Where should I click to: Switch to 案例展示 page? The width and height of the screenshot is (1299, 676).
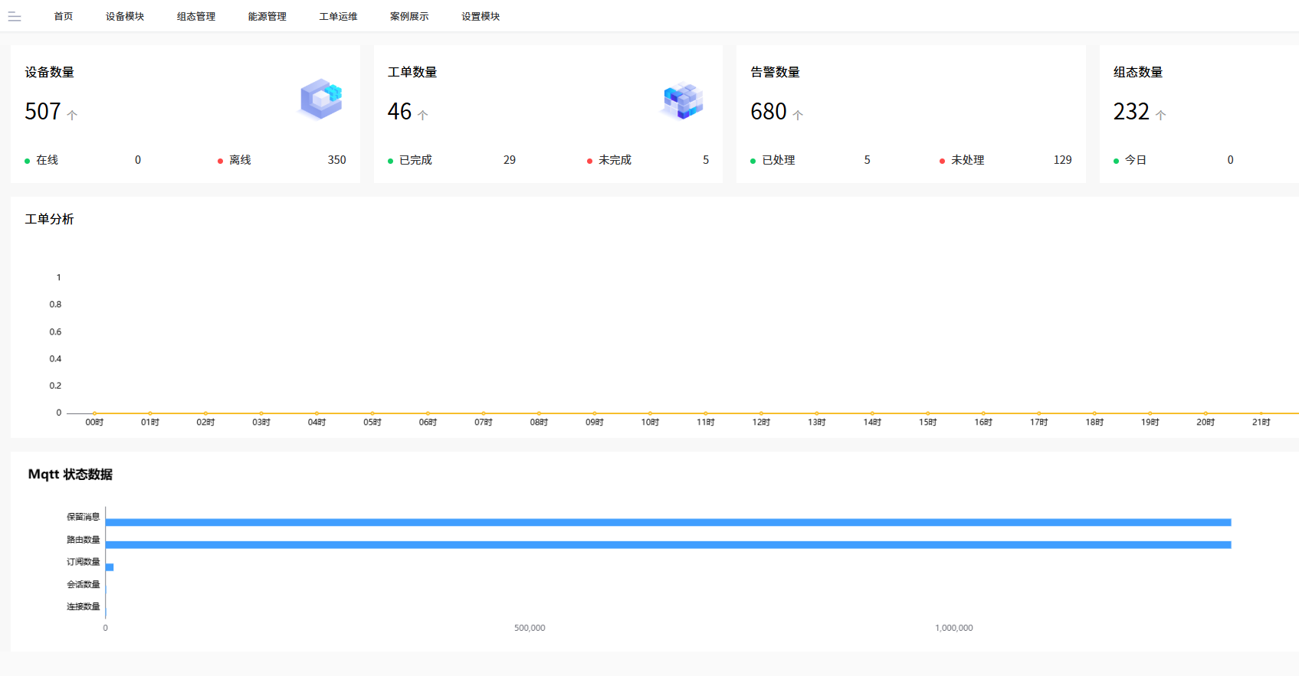pyautogui.click(x=409, y=17)
